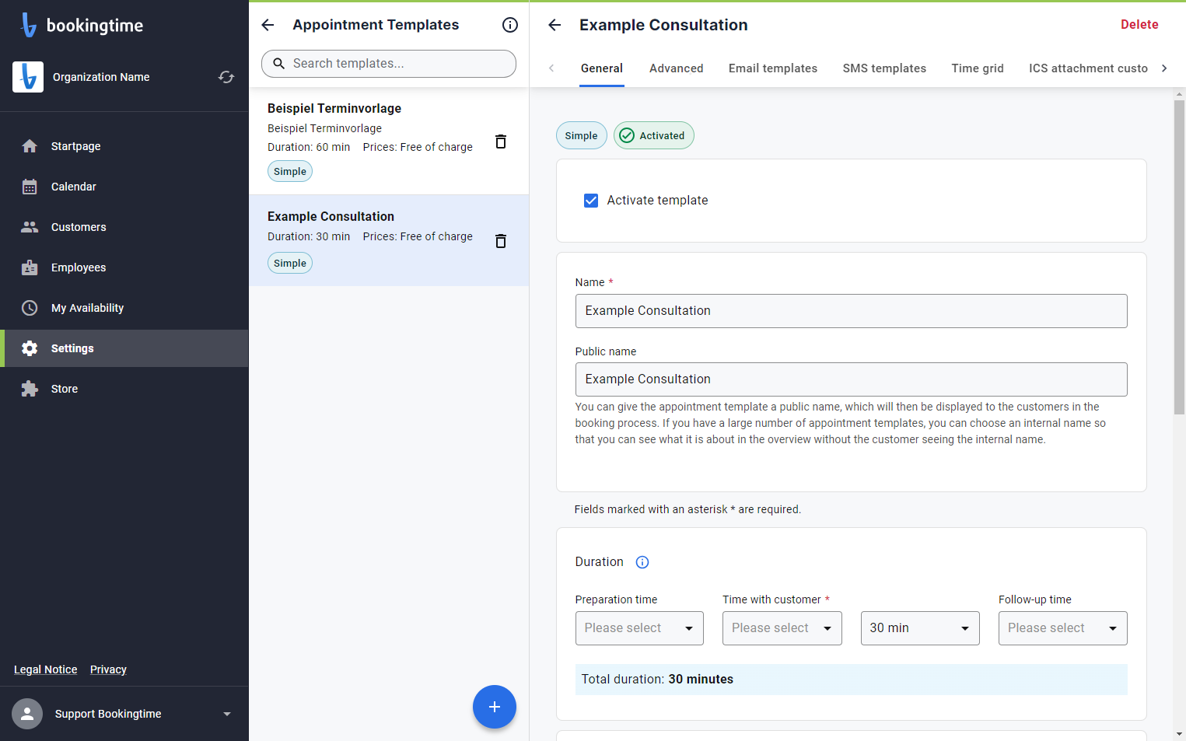Click the red Delete button

1139,25
